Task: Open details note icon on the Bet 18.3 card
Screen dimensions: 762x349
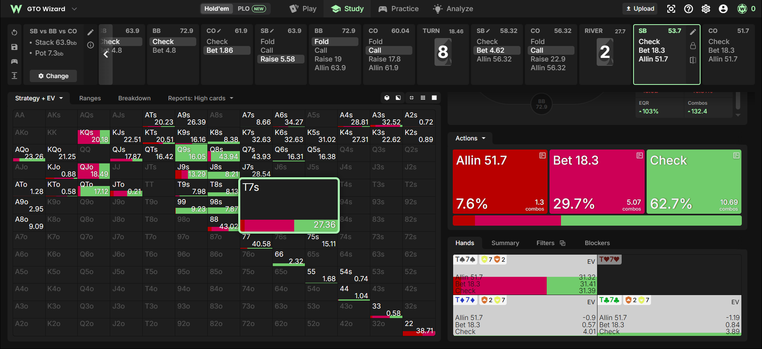Action: tap(639, 155)
